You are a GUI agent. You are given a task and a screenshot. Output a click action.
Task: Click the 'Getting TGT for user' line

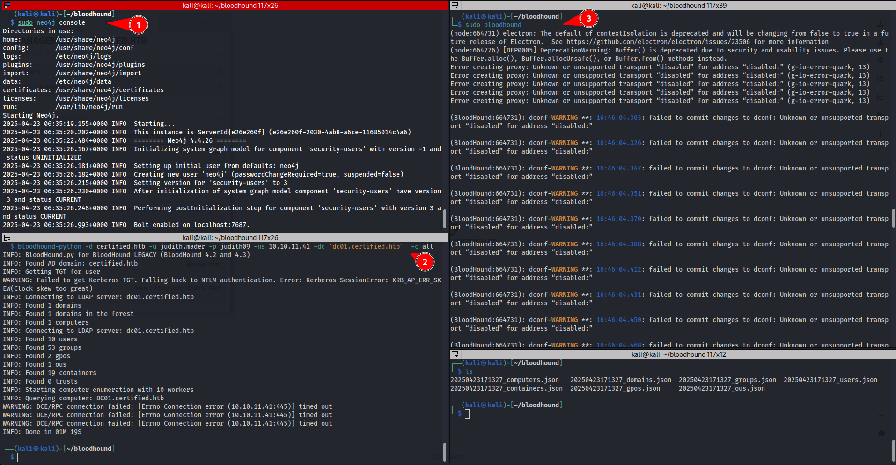coord(51,272)
